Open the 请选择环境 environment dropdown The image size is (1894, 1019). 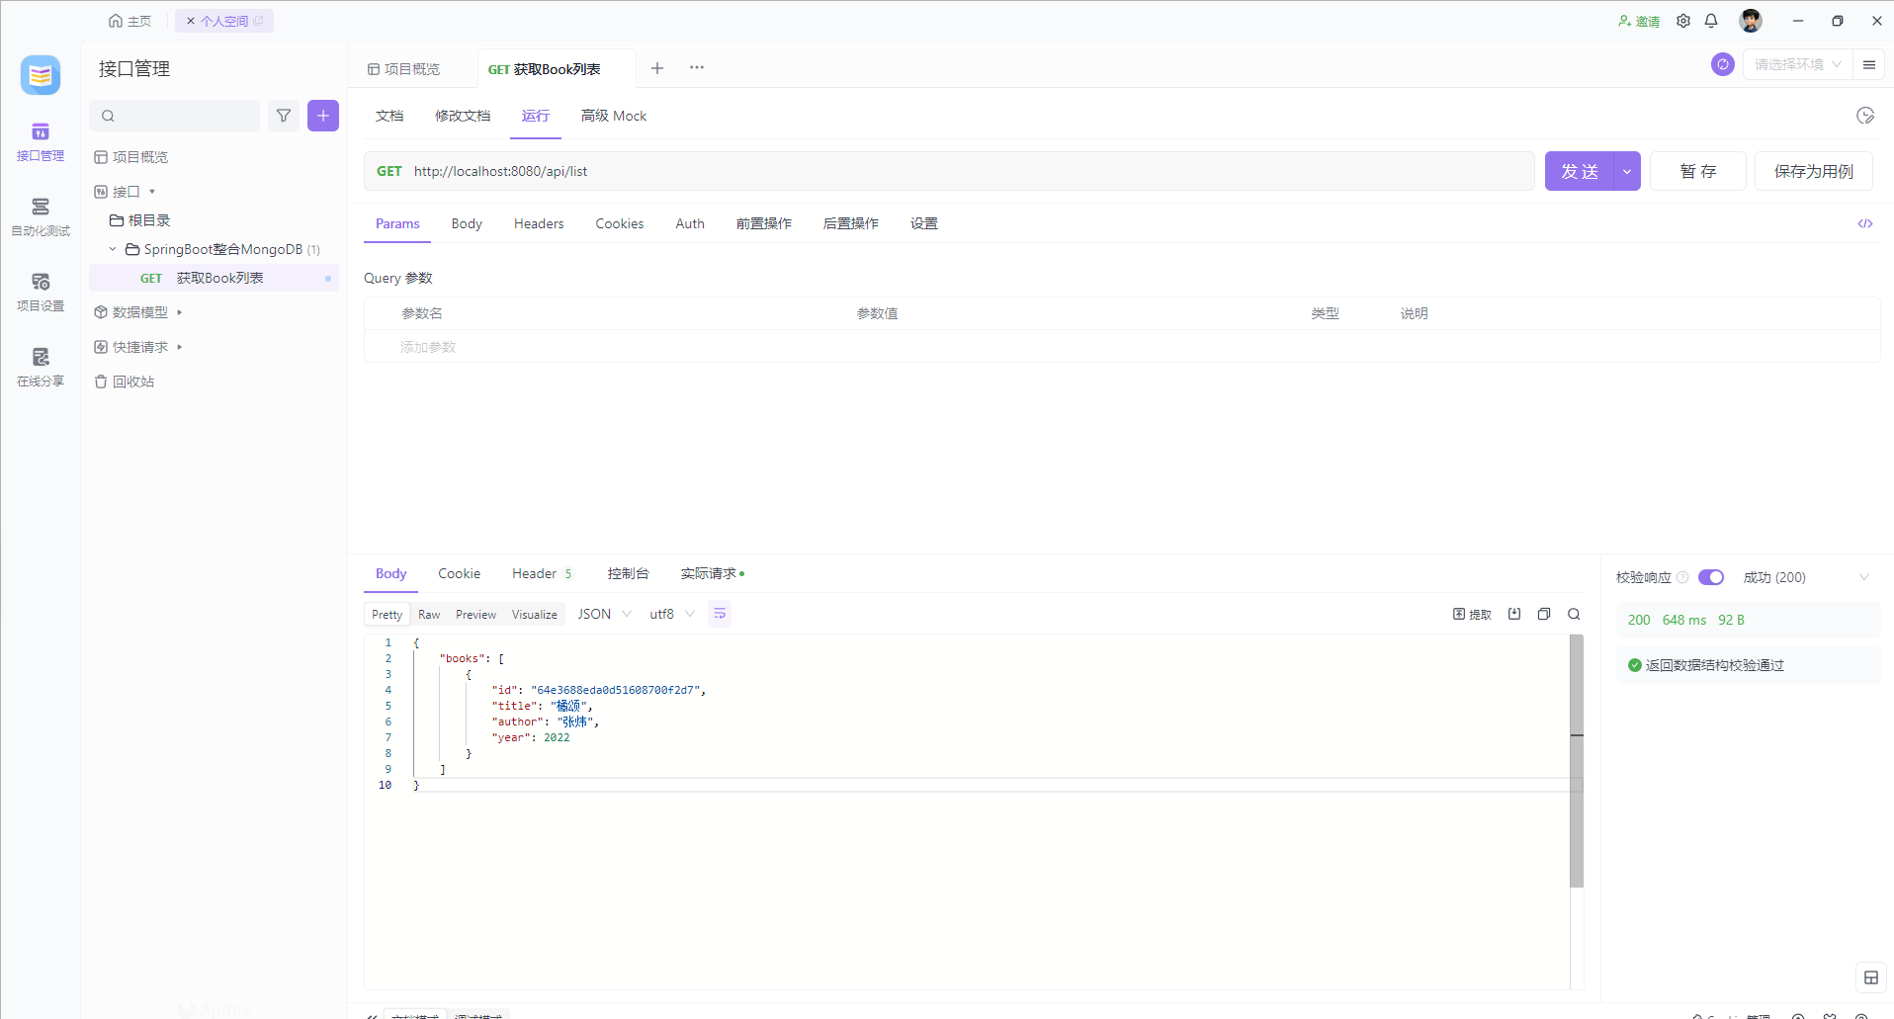(1797, 64)
